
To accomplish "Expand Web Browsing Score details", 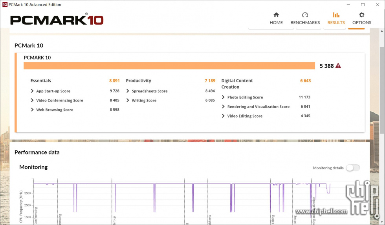I will (32, 109).
